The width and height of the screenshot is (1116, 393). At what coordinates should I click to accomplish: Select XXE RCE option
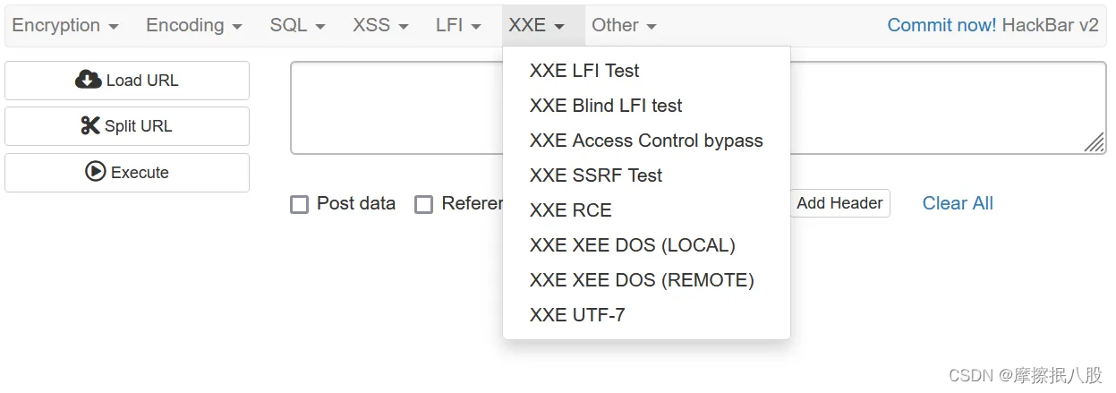[570, 210]
